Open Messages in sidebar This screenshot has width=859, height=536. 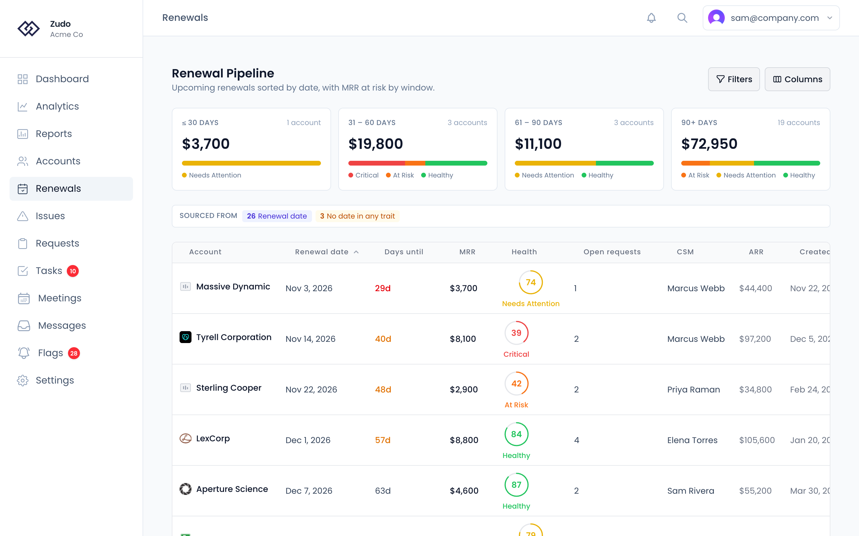71,326
